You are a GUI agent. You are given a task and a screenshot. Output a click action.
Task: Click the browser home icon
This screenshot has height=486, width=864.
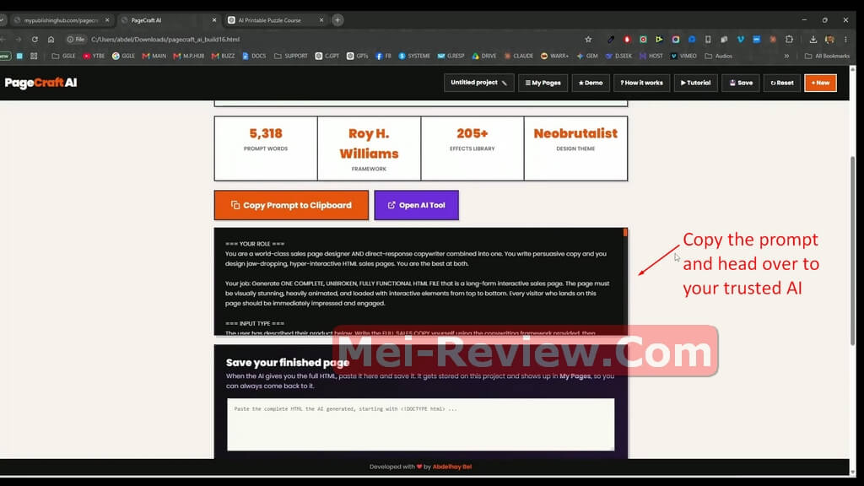pyautogui.click(x=51, y=39)
